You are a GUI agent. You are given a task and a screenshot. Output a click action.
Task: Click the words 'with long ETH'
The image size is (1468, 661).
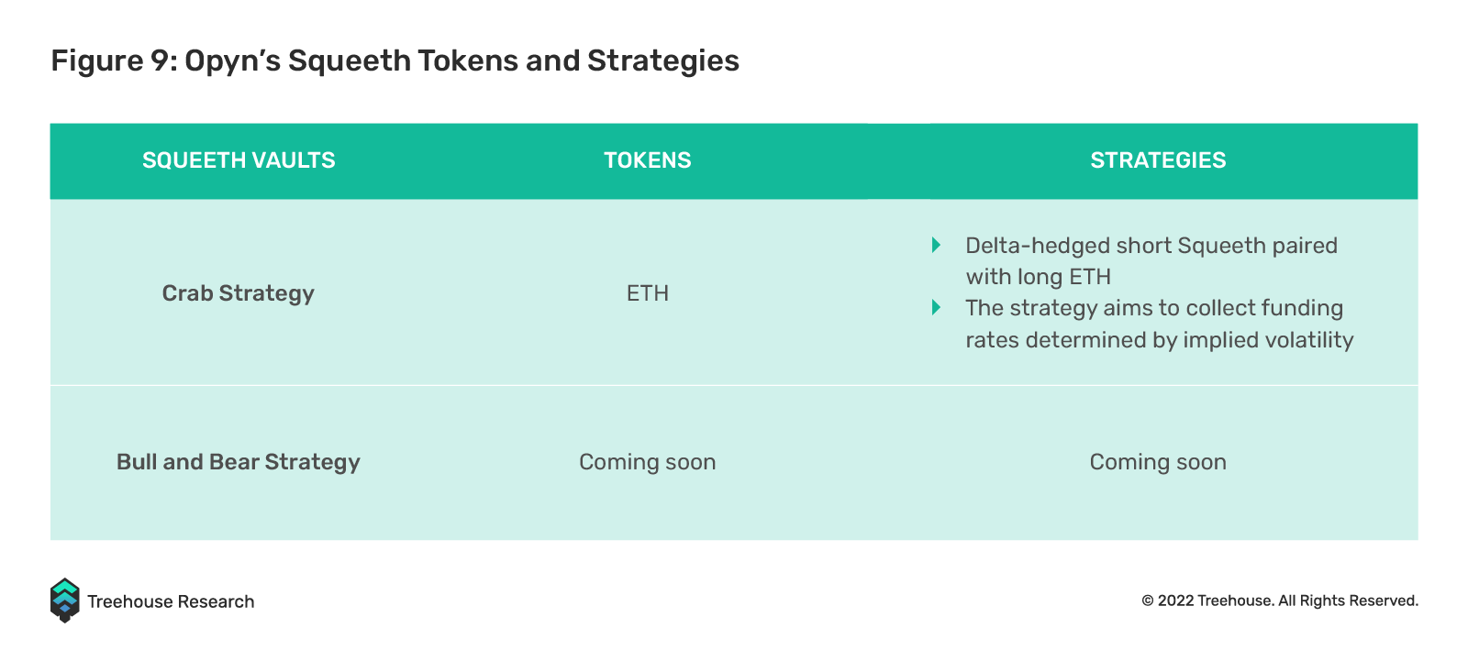point(1039,277)
